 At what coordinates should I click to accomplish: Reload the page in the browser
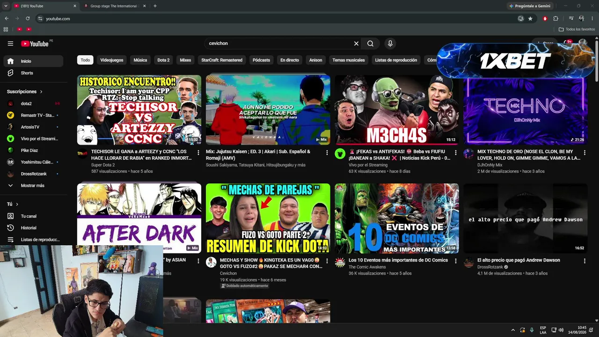tap(28, 19)
